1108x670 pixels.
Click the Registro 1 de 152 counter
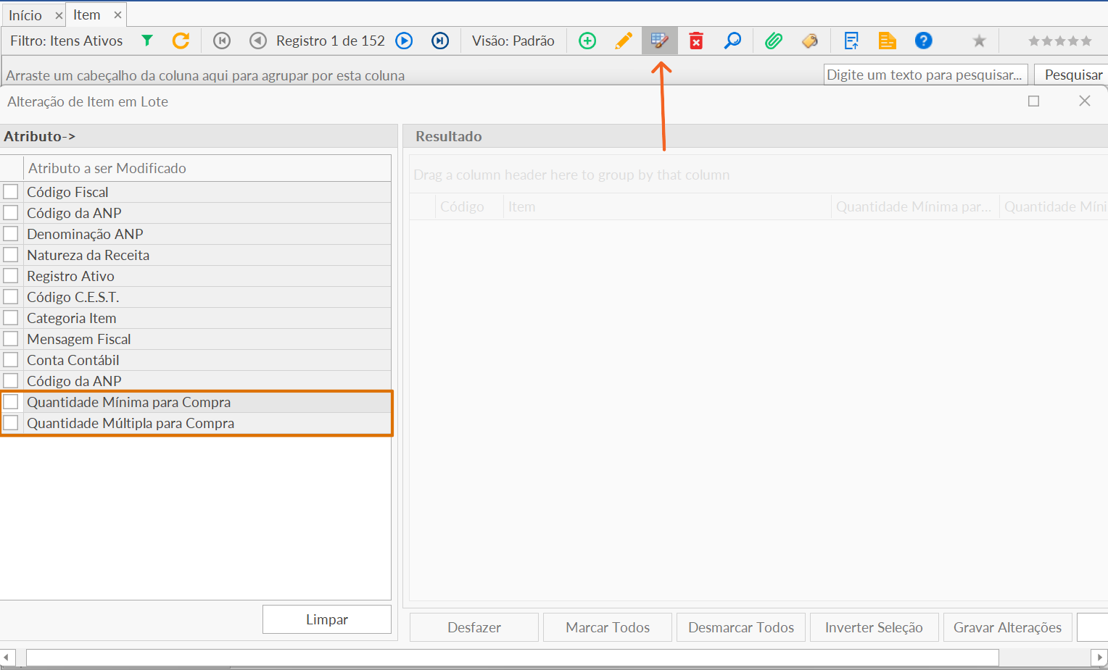331,41
